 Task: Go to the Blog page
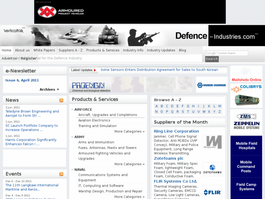point(182,50)
